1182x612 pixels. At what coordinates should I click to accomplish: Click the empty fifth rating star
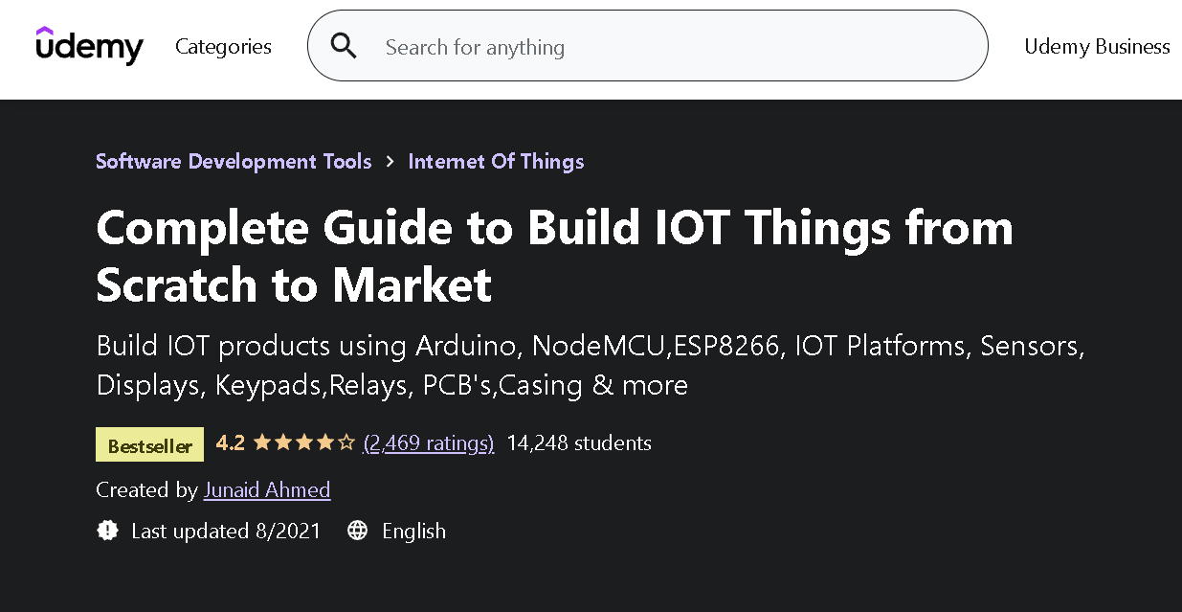pyautogui.click(x=346, y=442)
